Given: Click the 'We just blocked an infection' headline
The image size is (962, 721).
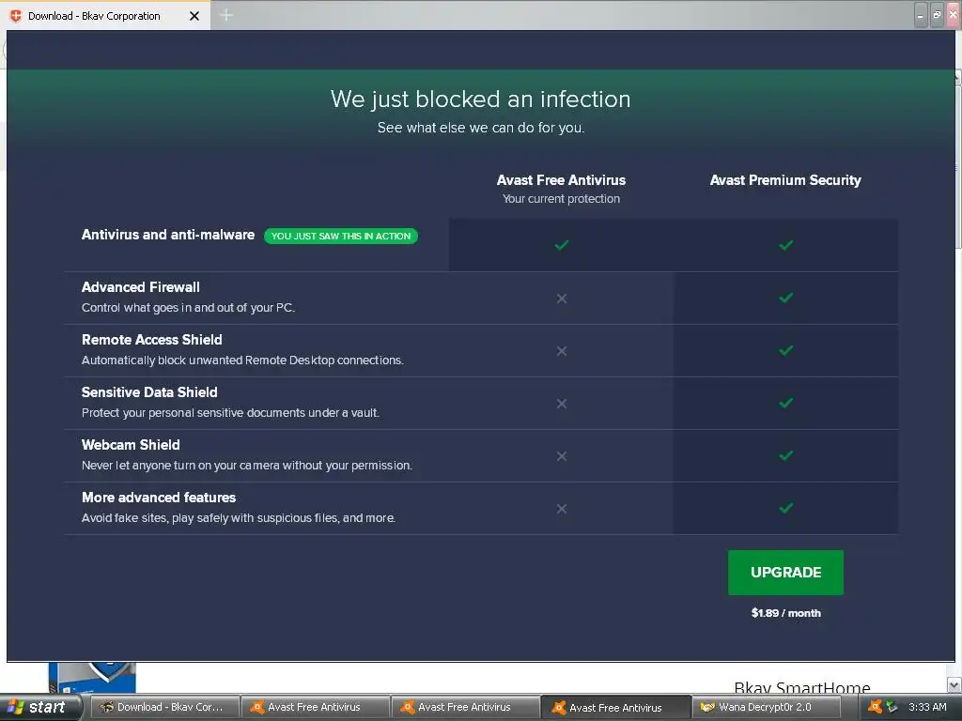Looking at the screenshot, I should 480,100.
